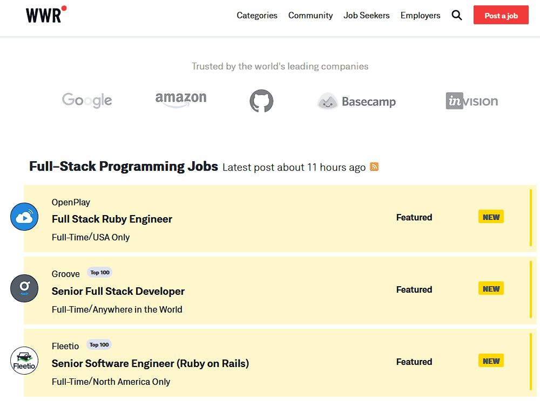Click the Top 100 badge beside Fleetio
This screenshot has width=540, height=401.
click(99, 344)
